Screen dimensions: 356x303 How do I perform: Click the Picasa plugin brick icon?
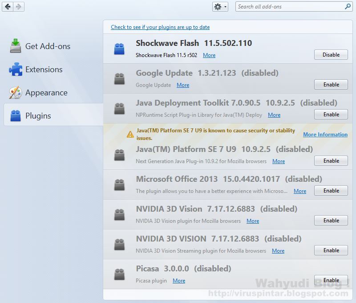coord(119,274)
